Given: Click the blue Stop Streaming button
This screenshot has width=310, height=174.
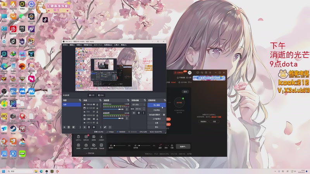Looking at the screenshot, I should [x=157, y=105].
